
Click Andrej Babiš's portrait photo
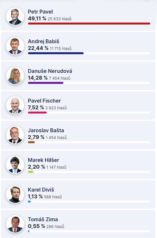[15, 46]
